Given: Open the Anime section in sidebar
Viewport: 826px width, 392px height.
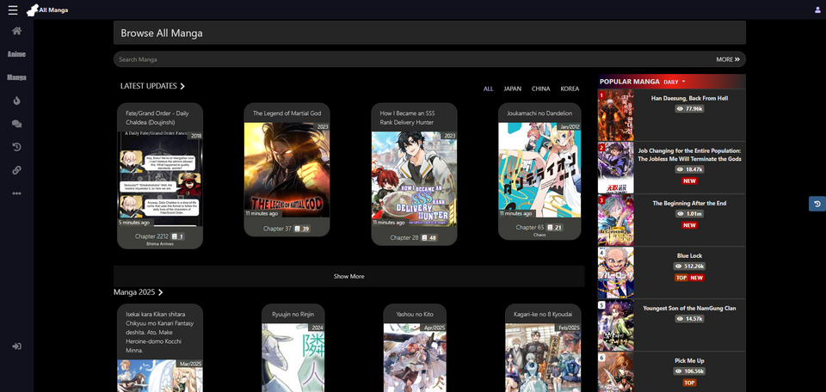Looking at the screenshot, I should [17, 54].
